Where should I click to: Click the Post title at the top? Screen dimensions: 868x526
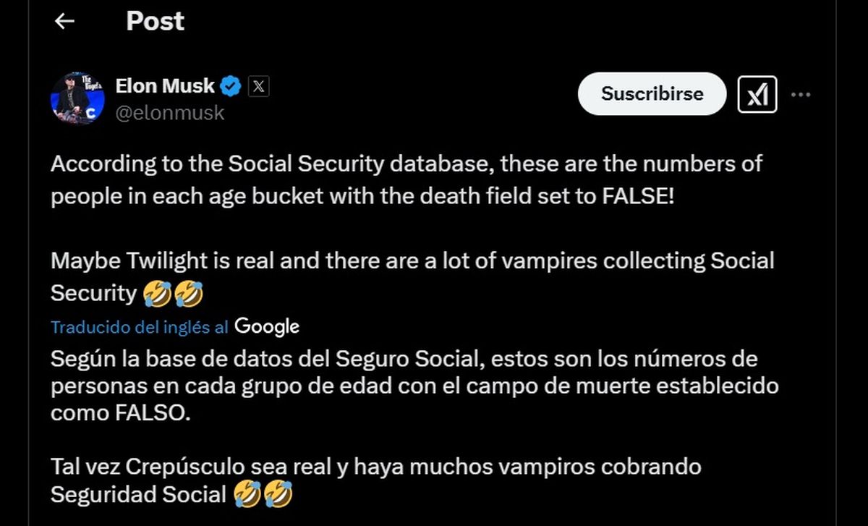pos(154,21)
